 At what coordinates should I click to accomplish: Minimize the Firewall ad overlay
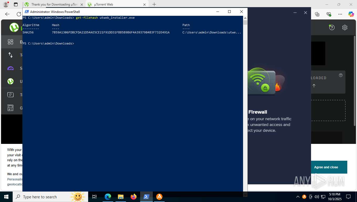coord(295,13)
